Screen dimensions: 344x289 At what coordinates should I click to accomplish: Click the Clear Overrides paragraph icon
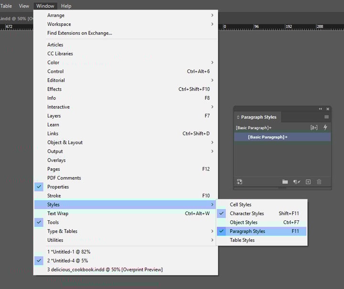point(297,182)
